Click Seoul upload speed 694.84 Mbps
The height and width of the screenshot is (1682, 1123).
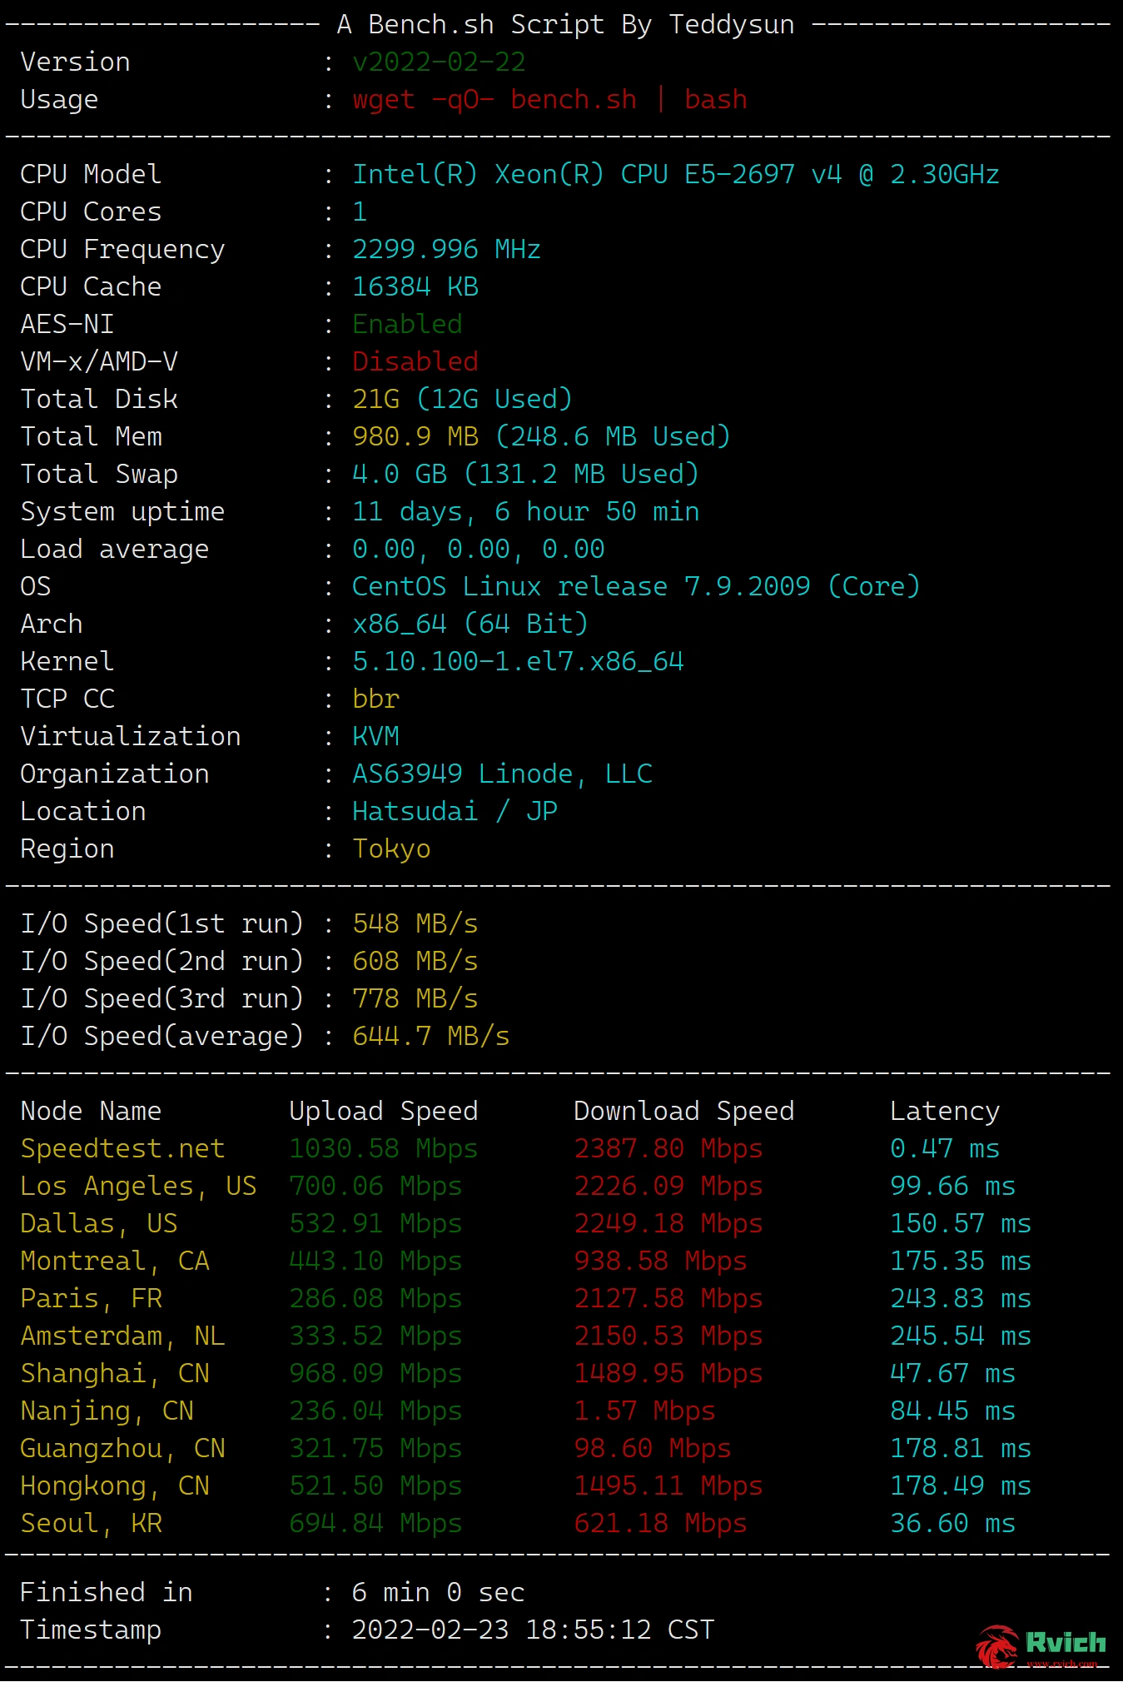[375, 1523]
